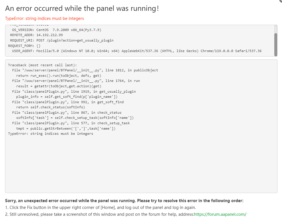Close the error dialog with the top-right icon
282x224 pixels.
281,1
